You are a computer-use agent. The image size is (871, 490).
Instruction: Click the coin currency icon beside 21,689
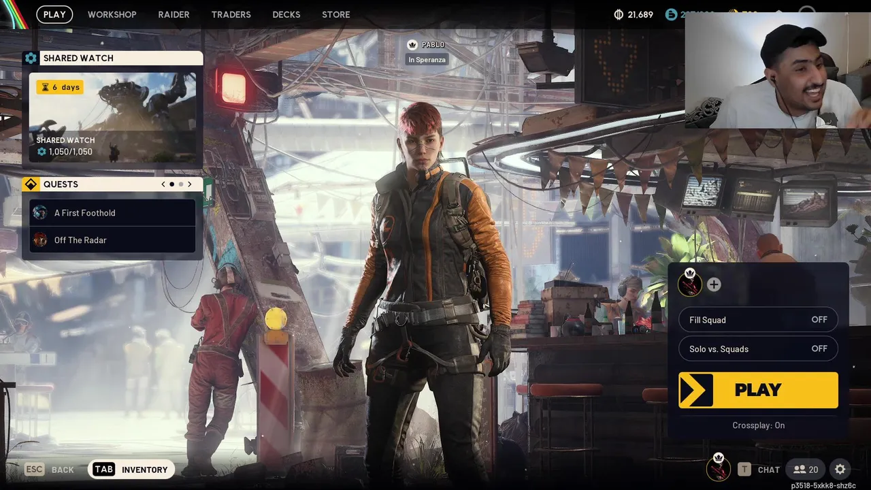click(619, 14)
